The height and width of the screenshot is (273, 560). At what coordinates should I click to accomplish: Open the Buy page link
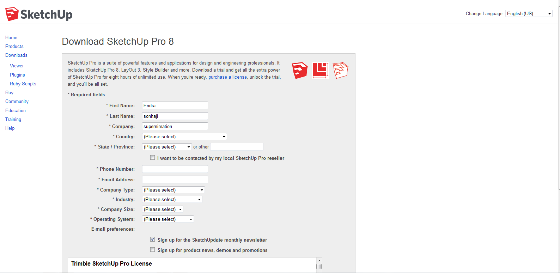point(9,92)
